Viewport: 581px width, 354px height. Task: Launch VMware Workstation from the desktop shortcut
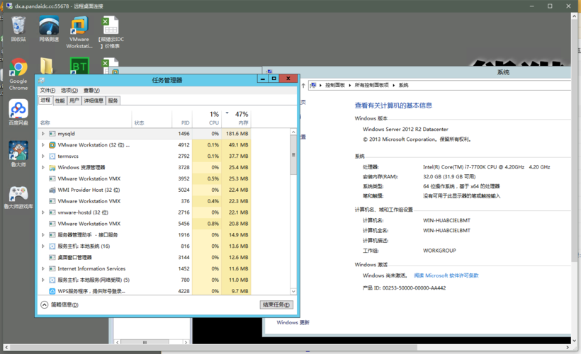click(x=79, y=33)
